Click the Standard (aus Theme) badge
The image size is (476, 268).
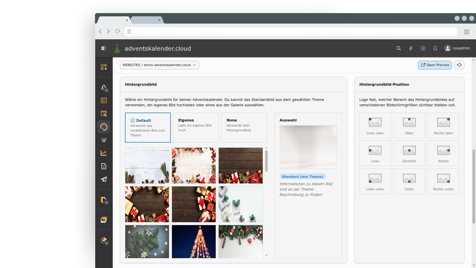pyautogui.click(x=303, y=177)
